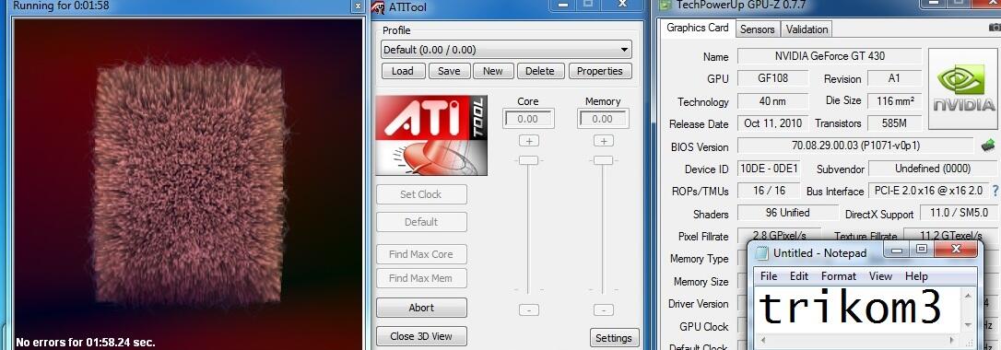Click the Notepad title bar icon
The image size is (1001, 350).
[761, 253]
